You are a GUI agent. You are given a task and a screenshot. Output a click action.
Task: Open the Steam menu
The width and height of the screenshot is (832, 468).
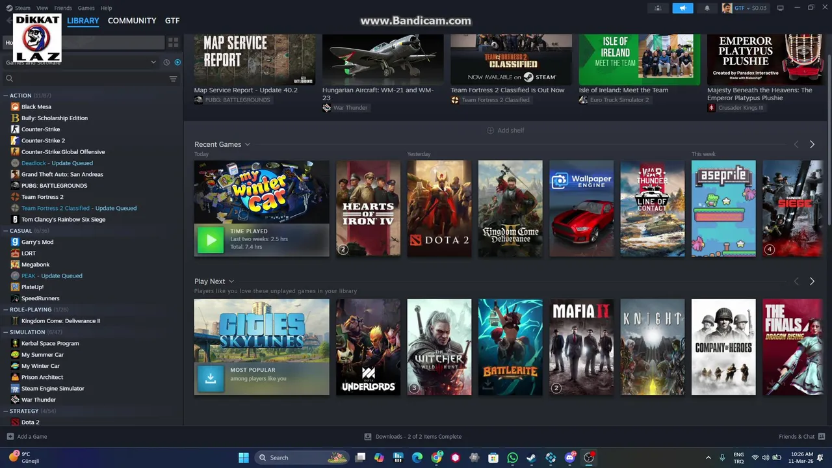[23, 8]
